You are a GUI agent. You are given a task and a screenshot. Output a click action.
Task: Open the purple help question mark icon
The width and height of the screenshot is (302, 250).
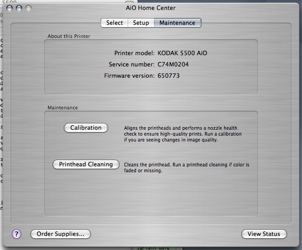coord(16,234)
